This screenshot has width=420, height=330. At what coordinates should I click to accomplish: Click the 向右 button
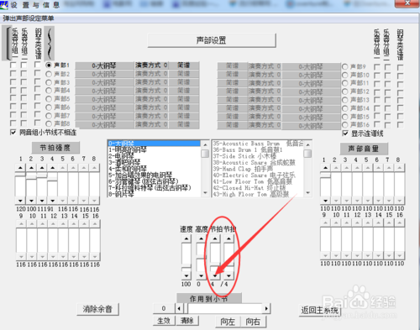(253, 322)
